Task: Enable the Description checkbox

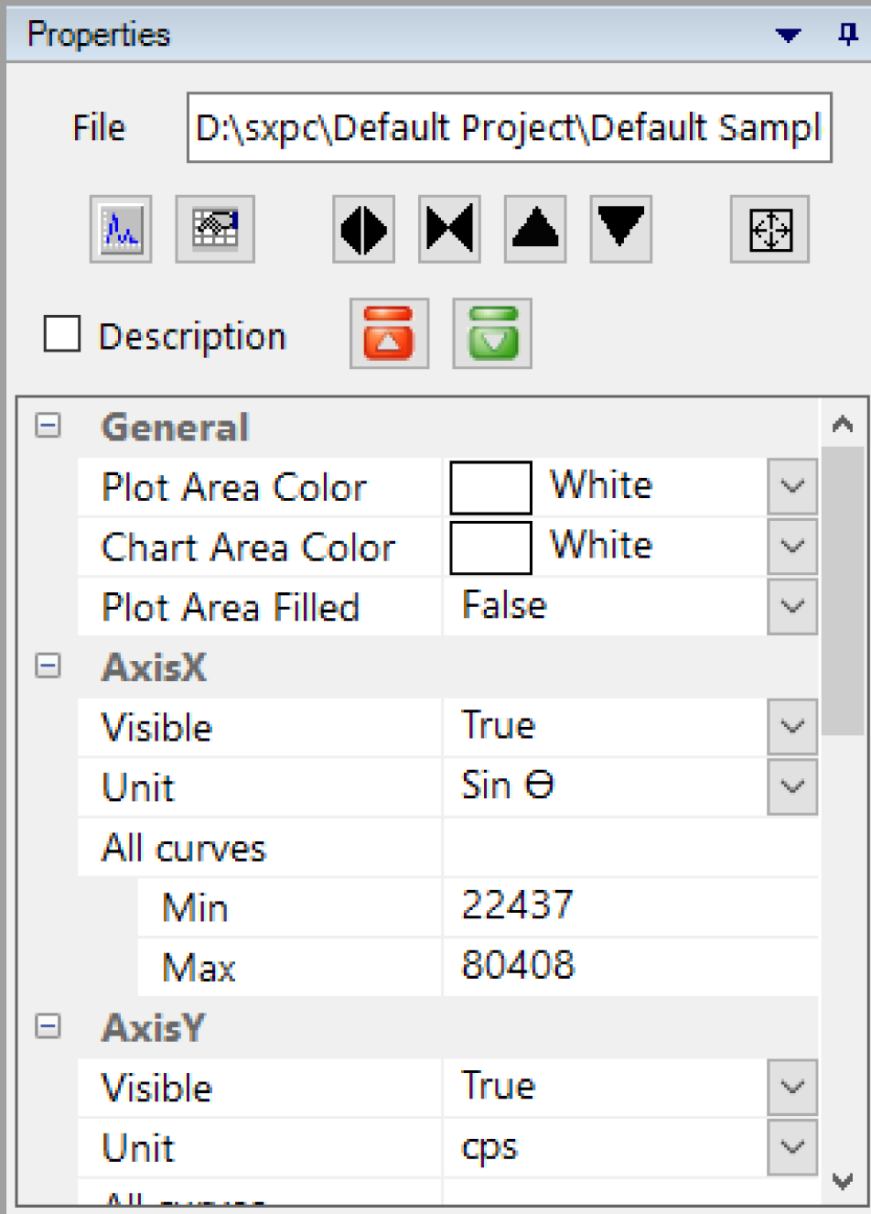Action: tap(62, 335)
